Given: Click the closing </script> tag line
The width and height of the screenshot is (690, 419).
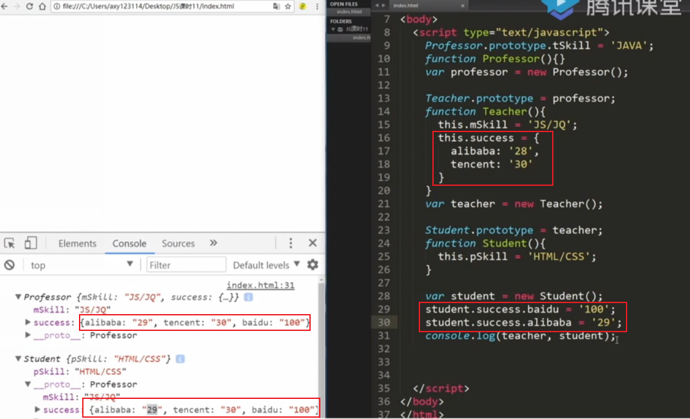Looking at the screenshot, I should pos(441,389).
